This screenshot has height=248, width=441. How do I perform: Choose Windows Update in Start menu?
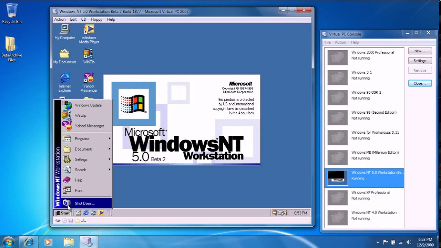coord(86,105)
